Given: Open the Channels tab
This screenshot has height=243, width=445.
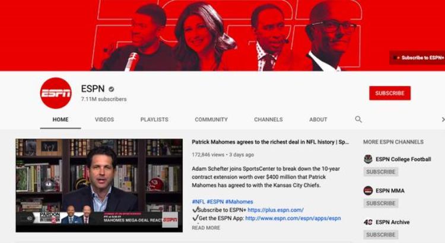Looking at the screenshot, I should (x=268, y=119).
